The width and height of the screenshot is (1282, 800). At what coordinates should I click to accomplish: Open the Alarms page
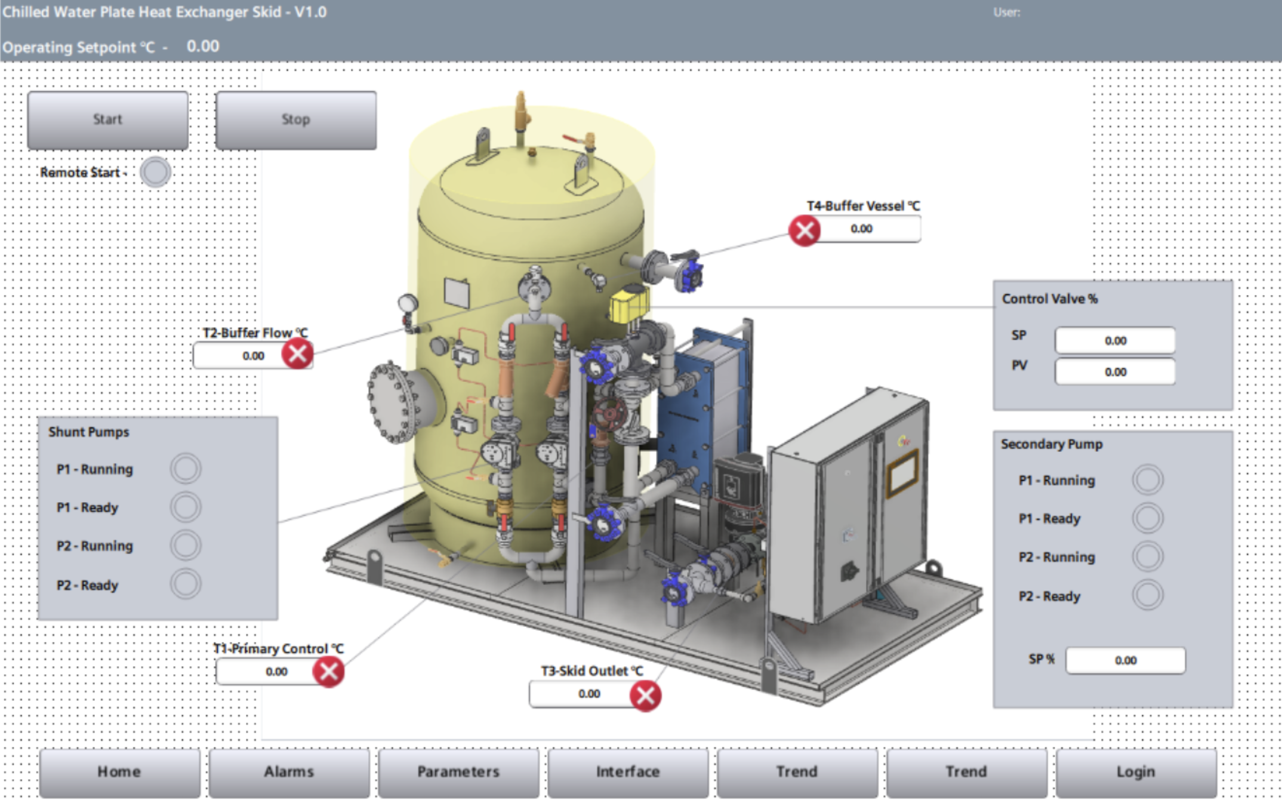(289, 772)
